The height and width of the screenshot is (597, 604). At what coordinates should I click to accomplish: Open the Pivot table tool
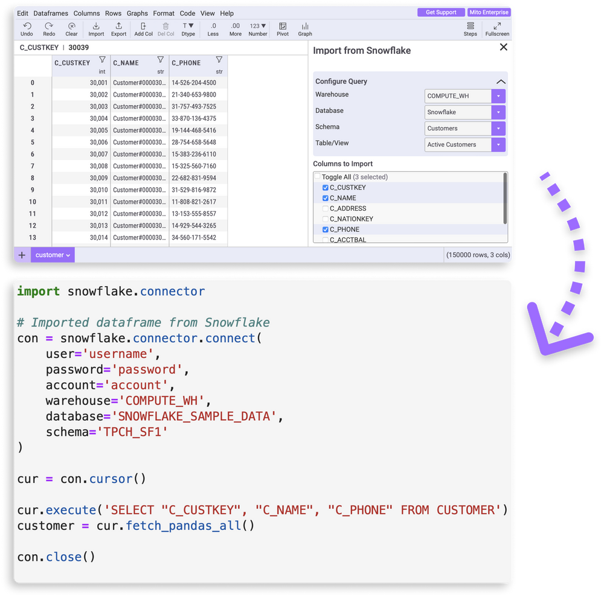(x=282, y=29)
